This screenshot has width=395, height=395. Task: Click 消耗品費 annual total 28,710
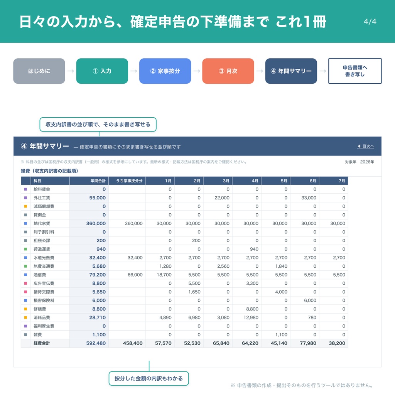[98, 318]
